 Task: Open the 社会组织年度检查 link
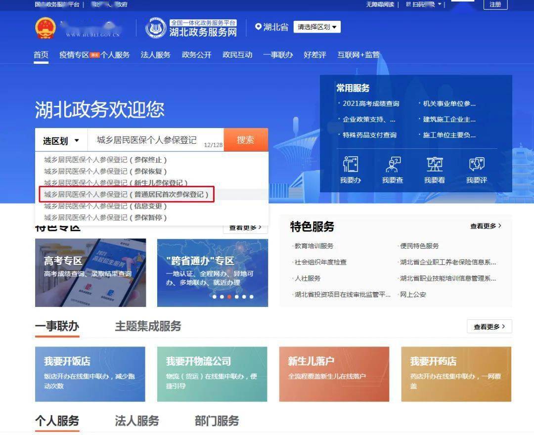pyautogui.click(x=320, y=262)
